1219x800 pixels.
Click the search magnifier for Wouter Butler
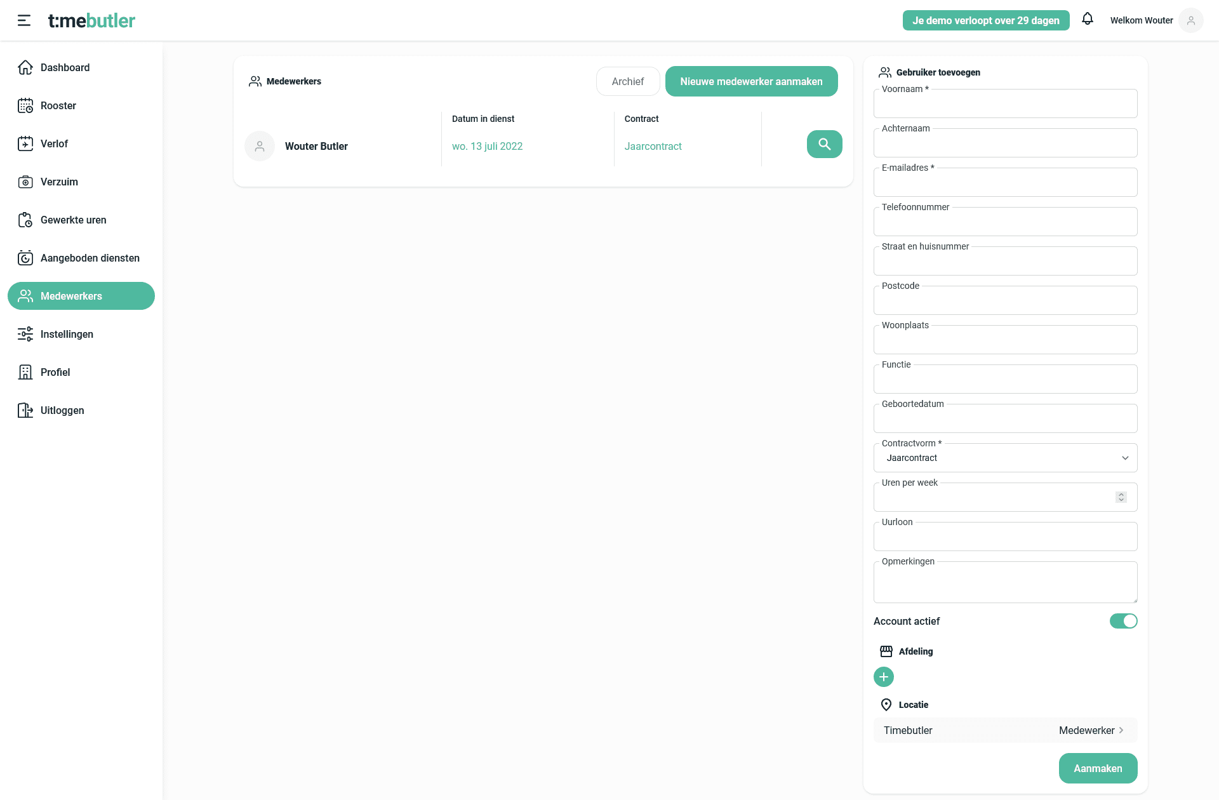[825, 144]
